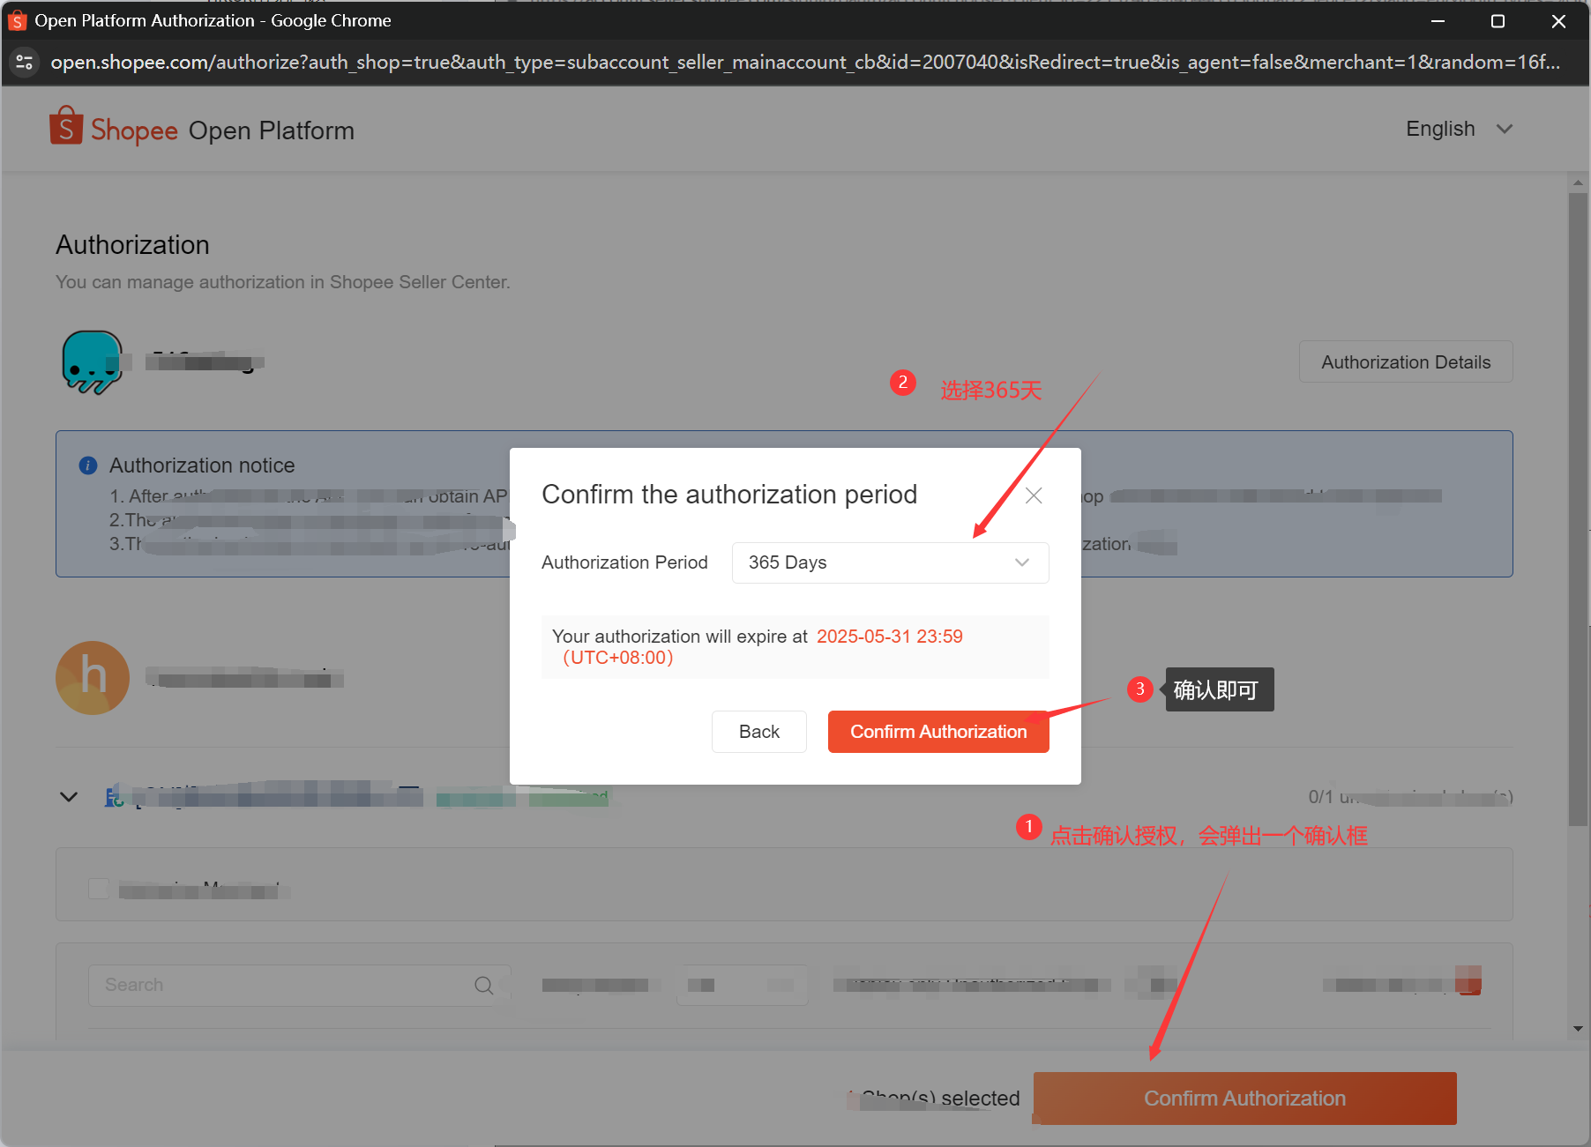Open the English language selector
1591x1147 pixels.
(1459, 129)
